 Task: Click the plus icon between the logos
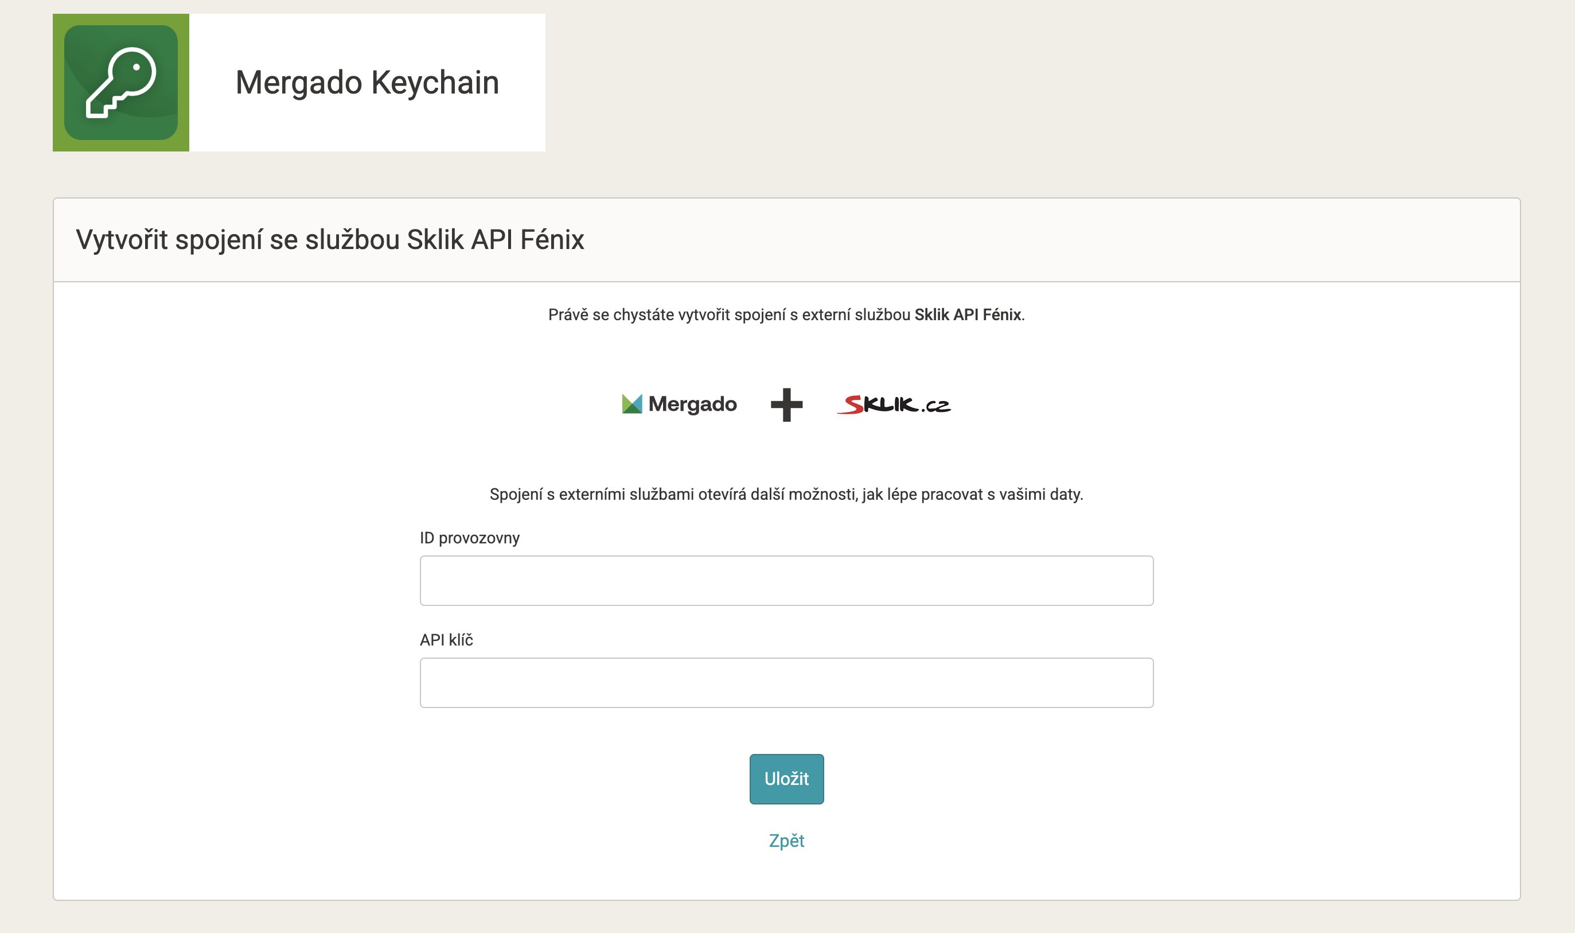coord(786,405)
